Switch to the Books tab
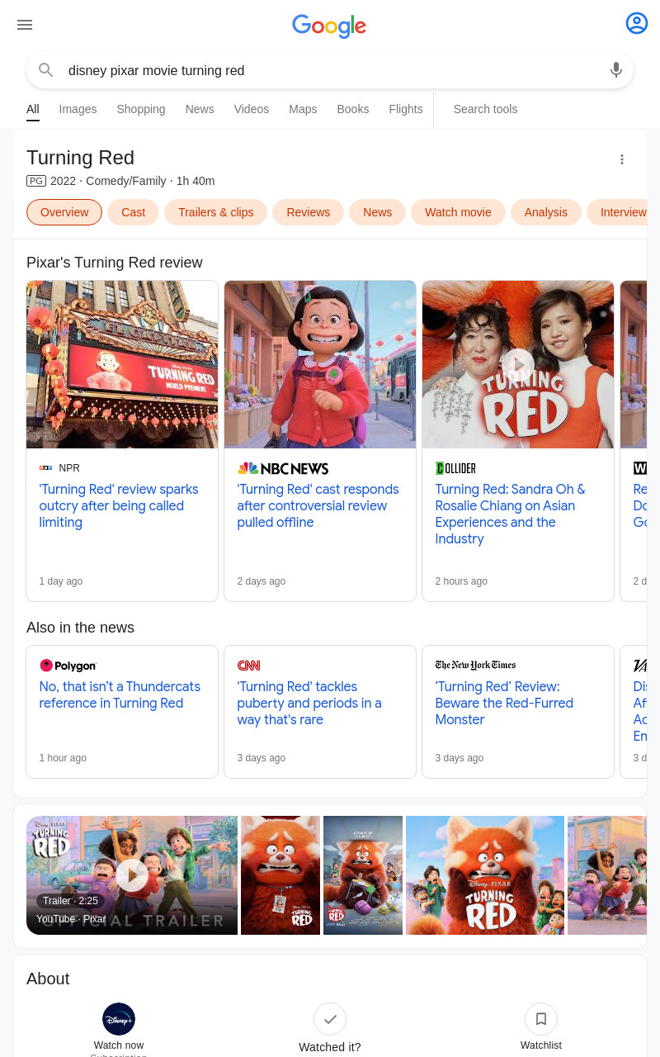Screen dimensions: 660x1057 (x=353, y=109)
